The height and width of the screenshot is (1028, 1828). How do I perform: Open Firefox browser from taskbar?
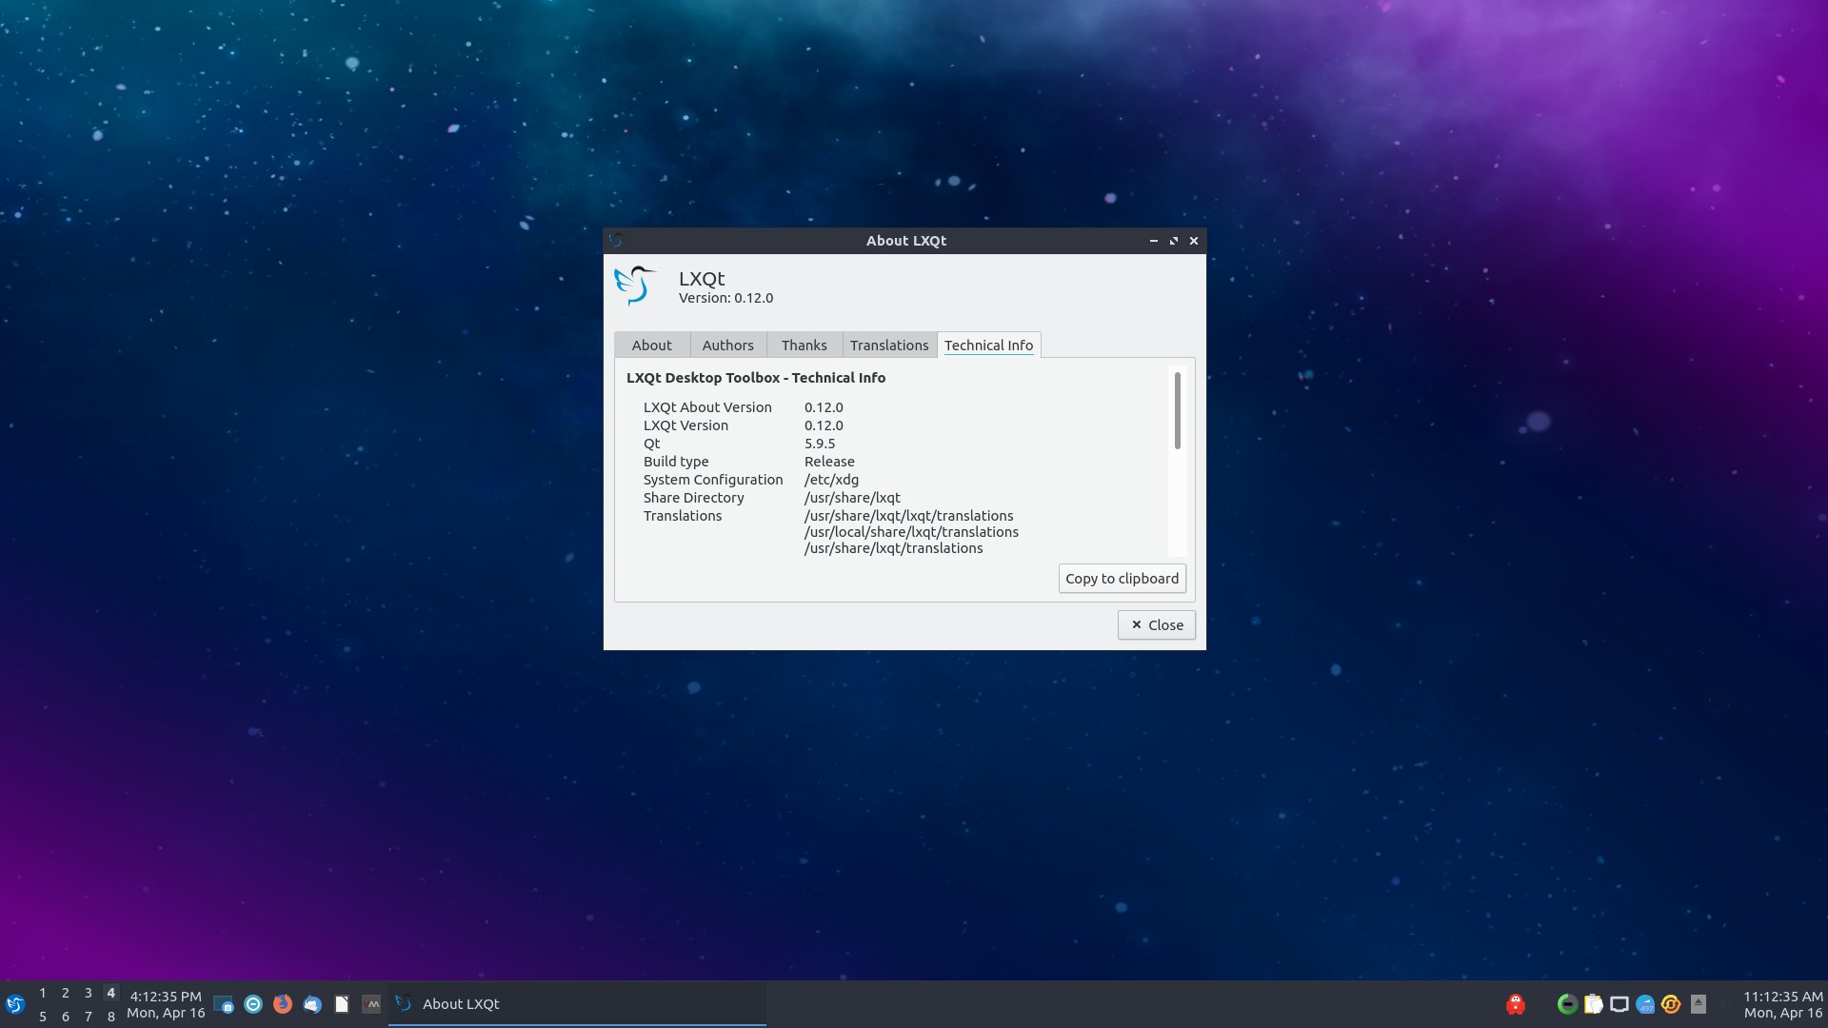click(281, 1003)
